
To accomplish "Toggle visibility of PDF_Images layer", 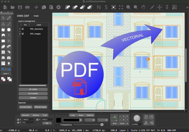I will [23, 34].
